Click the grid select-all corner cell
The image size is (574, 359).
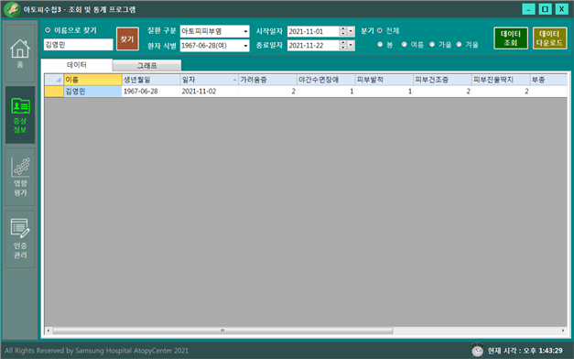point(54,80)
